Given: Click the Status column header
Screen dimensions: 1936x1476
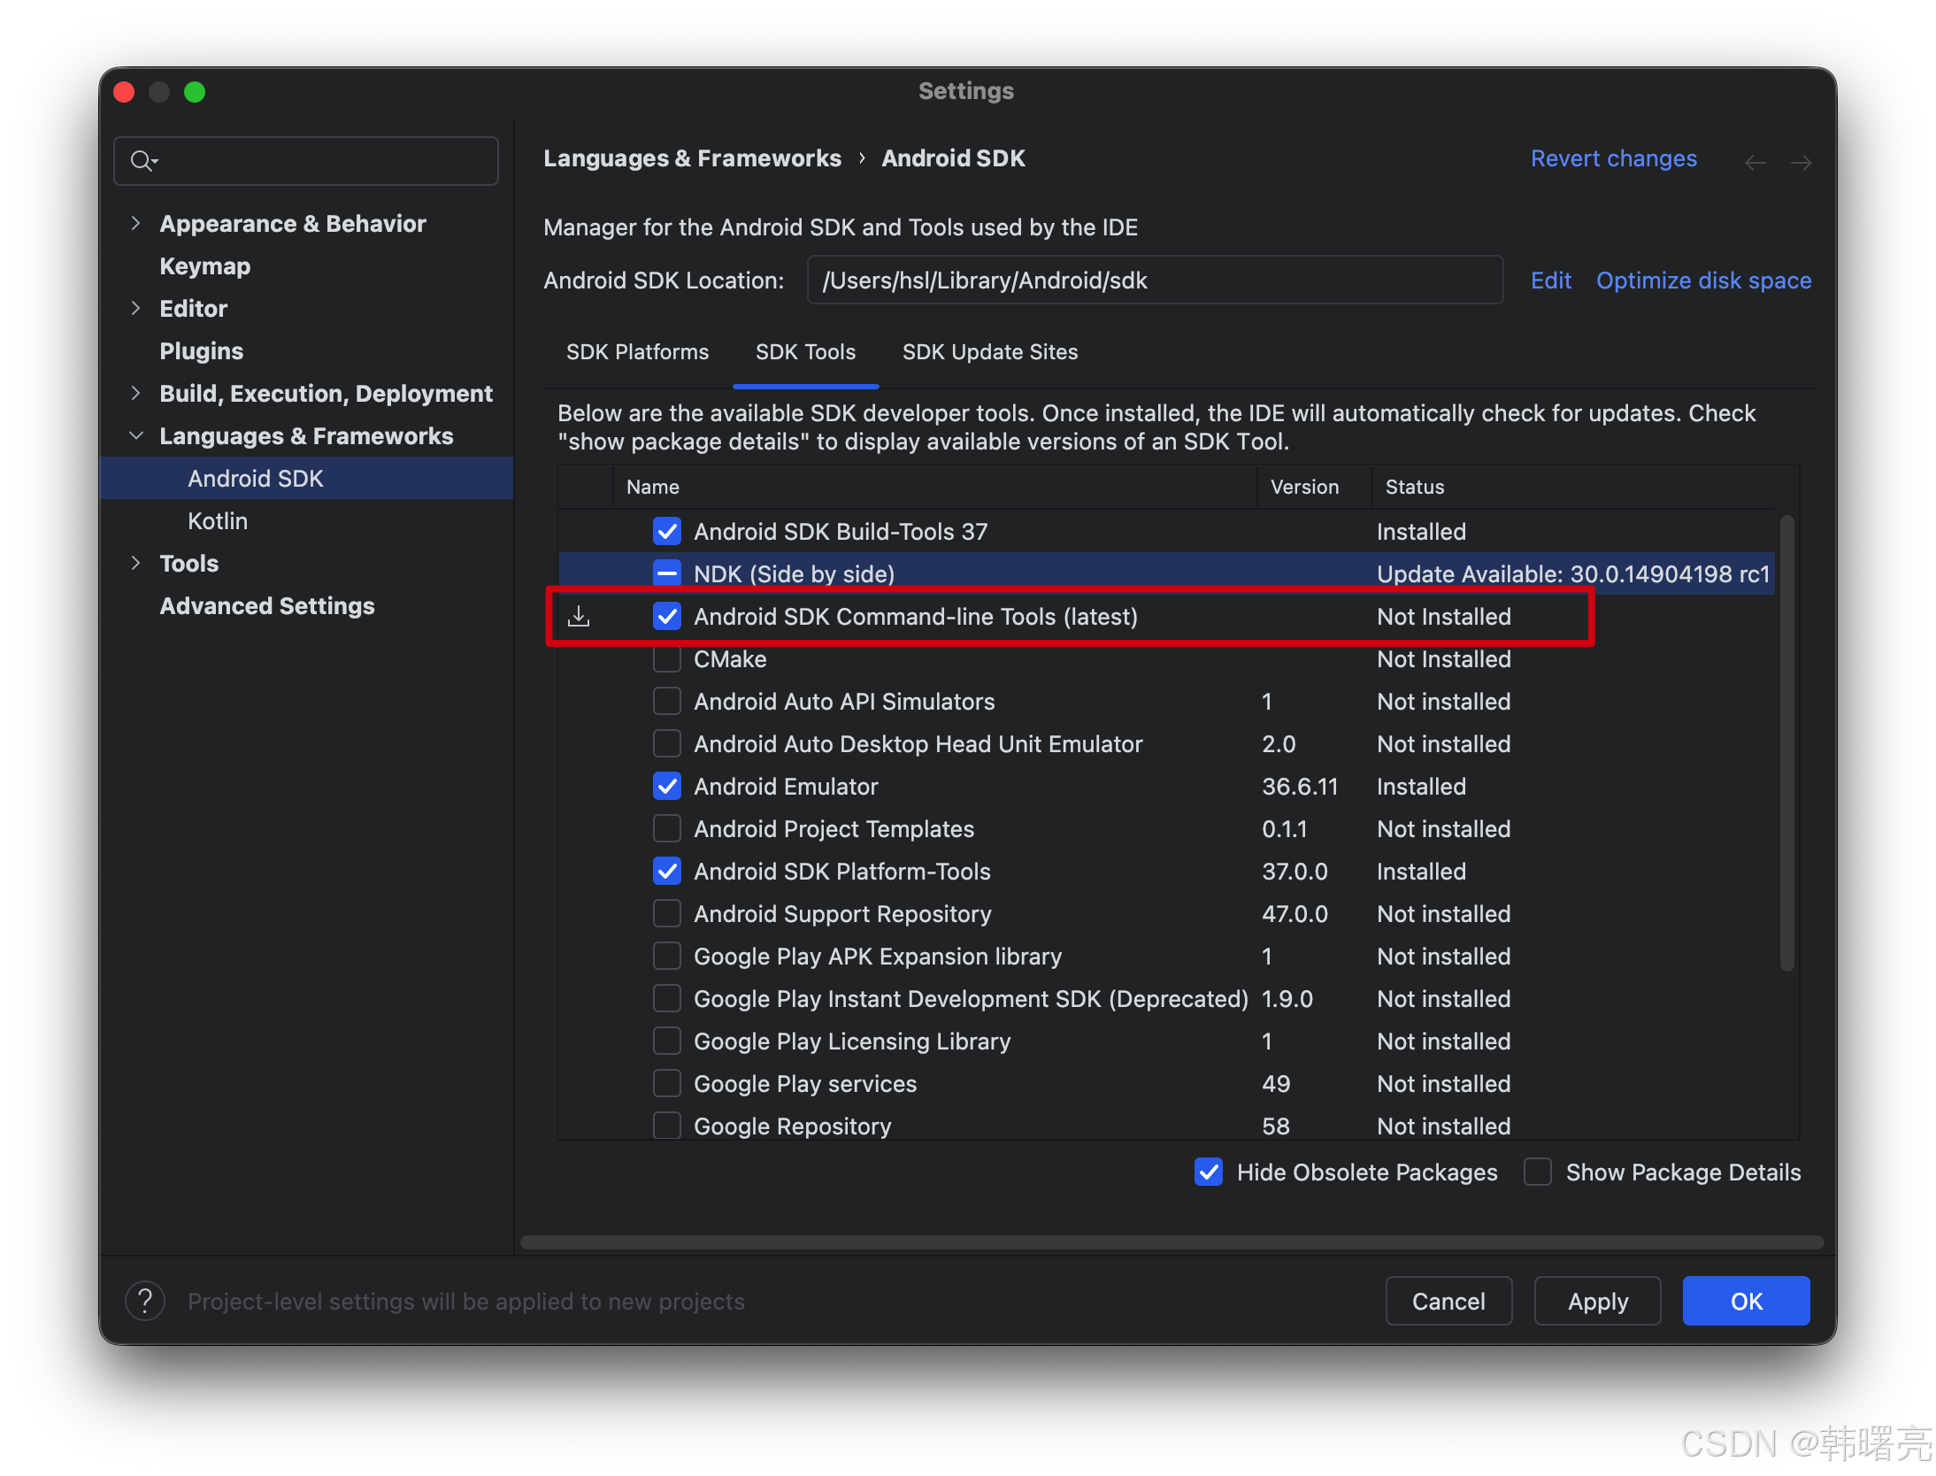Looking at the screenshot, I should [1414, 487].
